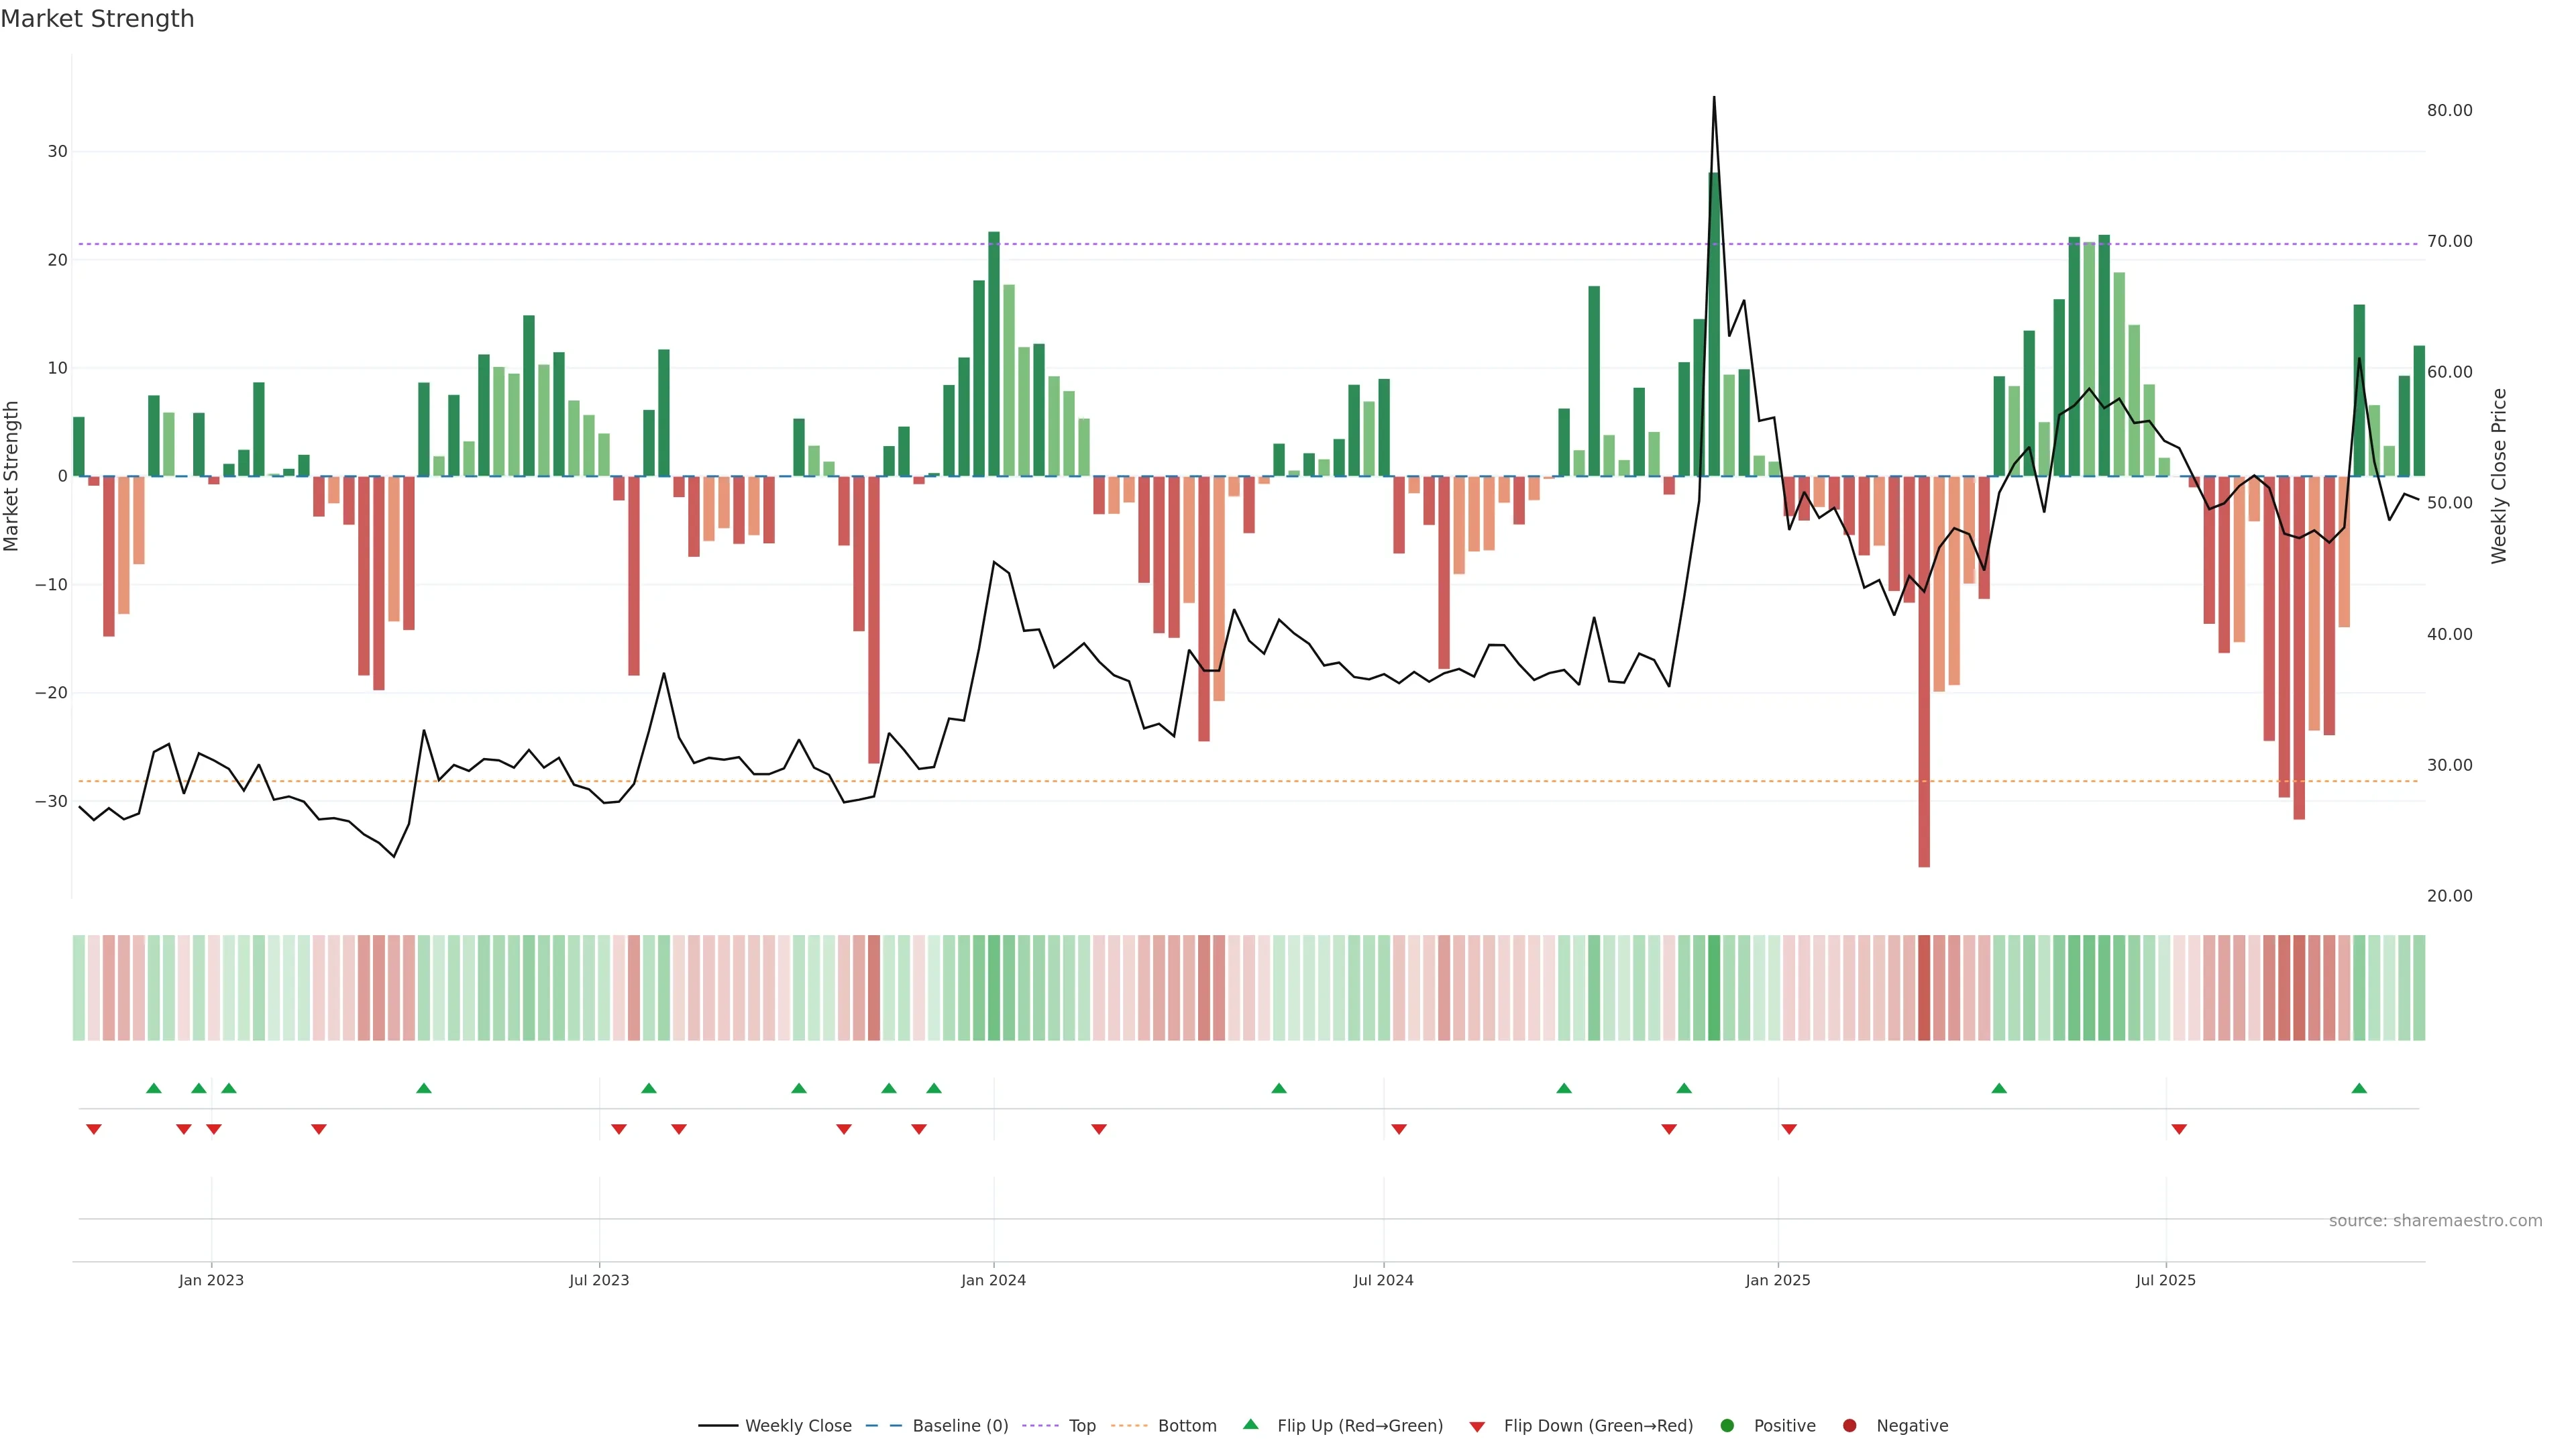
Task: Click the rightmost red flip-down marker near Jul 2025
Action: pos(2179,1129)
